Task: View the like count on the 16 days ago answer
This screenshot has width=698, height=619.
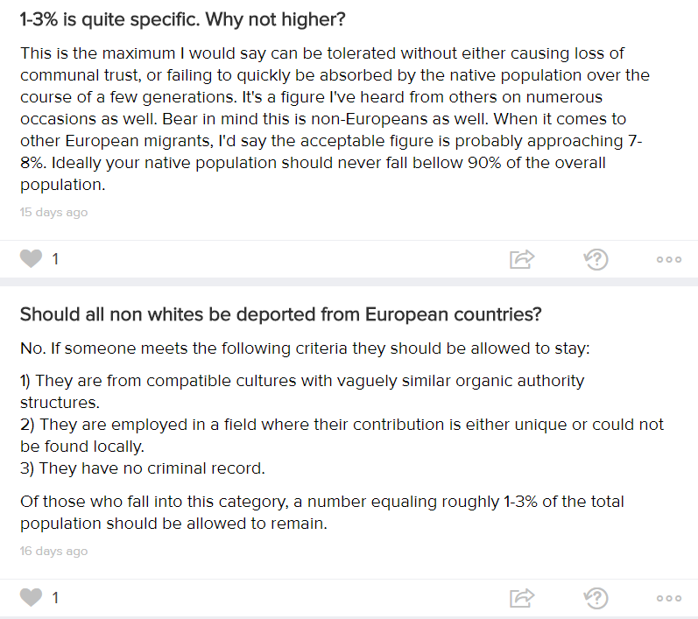Action: pos(55,598)
